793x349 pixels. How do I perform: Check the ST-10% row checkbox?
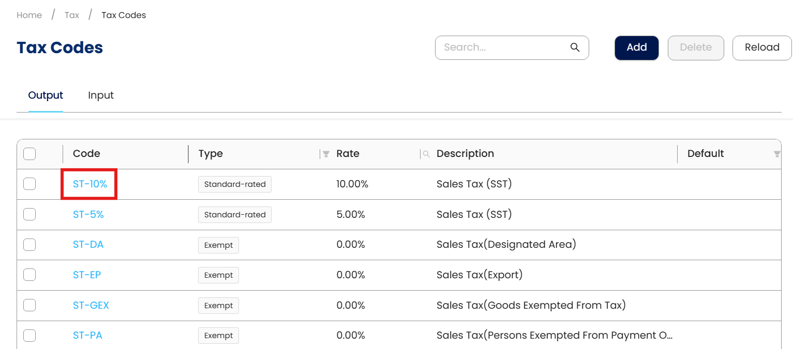point(29,184)
